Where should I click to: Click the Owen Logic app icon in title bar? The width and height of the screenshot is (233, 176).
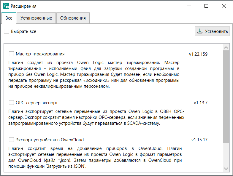tap(6, 6)
